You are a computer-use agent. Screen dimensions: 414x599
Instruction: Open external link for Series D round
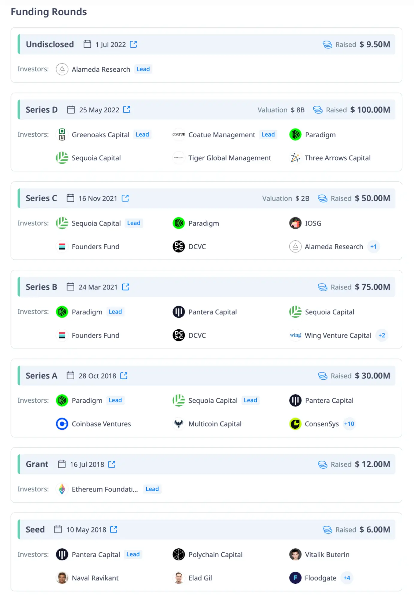point(127,109)
